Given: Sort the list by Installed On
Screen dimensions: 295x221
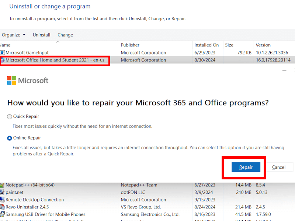Looking at the screenshot, I should coord(206,45).
